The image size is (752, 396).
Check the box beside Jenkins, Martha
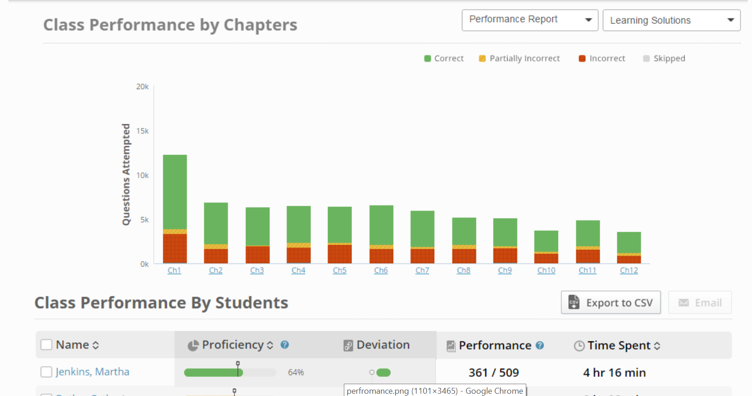click(x=47, y=372)
